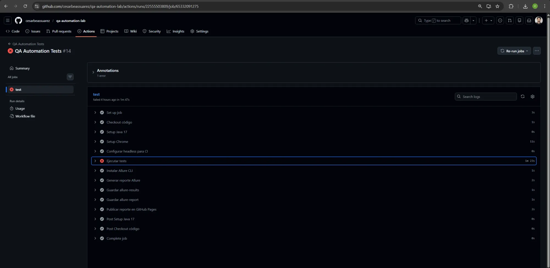Open pull requests via the header icon
The image size is (550, 268).
[510, 20]
